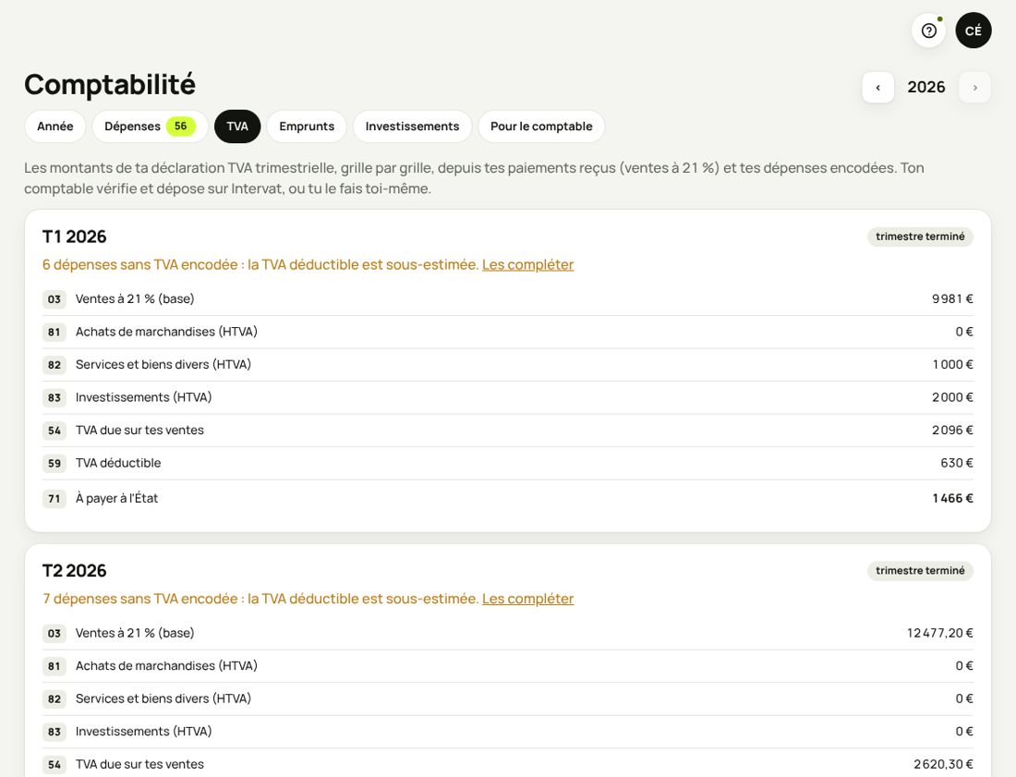
Task: Select grid code 54 in T2 2026
Action: pyautogui.click(x=54, y=765)
